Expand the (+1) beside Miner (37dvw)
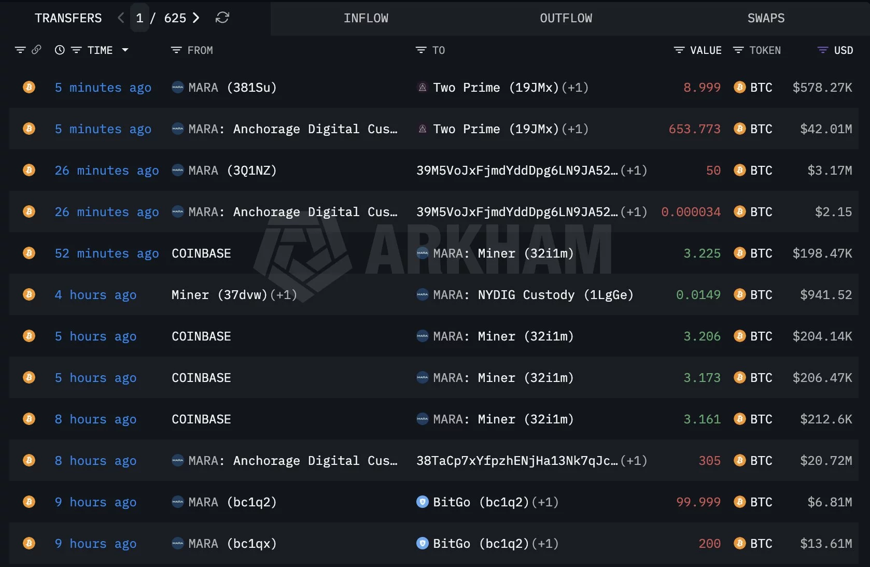Viewport: 870px width, 567px height. [x=284, y=294]
